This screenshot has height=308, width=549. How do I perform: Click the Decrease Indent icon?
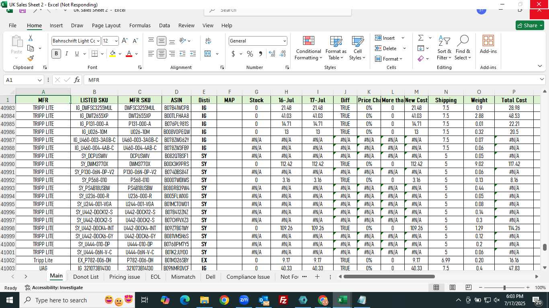pyautogui.click(x=182, y=54)
